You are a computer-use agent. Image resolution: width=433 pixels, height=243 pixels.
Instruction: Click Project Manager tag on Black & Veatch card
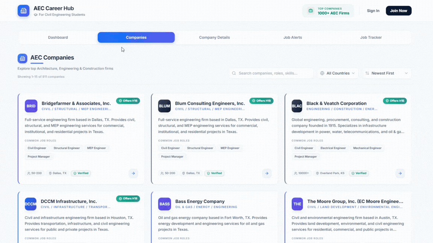click(306, 157)
